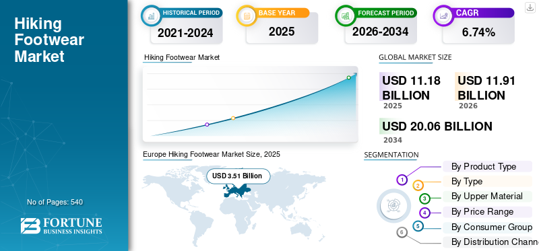Click the 2021-2024 value
The image size is (539, 251).
(185, 33)
